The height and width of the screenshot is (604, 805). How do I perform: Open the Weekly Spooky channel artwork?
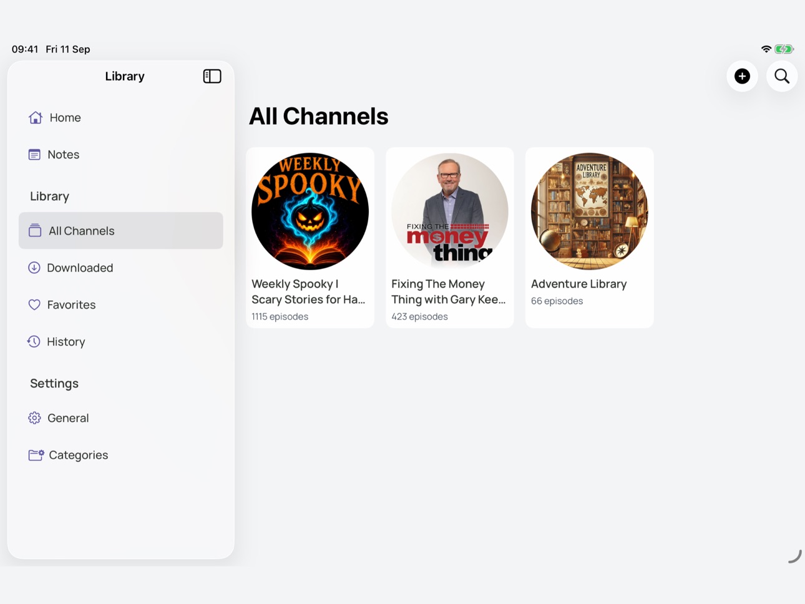[310, 212]
